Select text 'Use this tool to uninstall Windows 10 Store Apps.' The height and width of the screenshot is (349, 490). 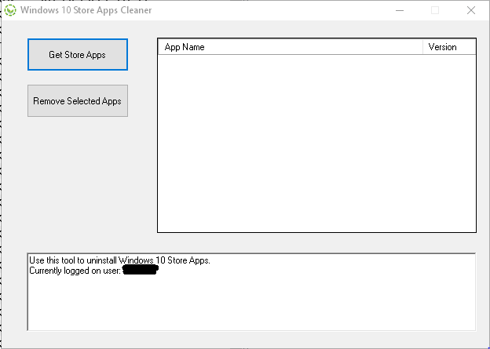click(119, 260)
